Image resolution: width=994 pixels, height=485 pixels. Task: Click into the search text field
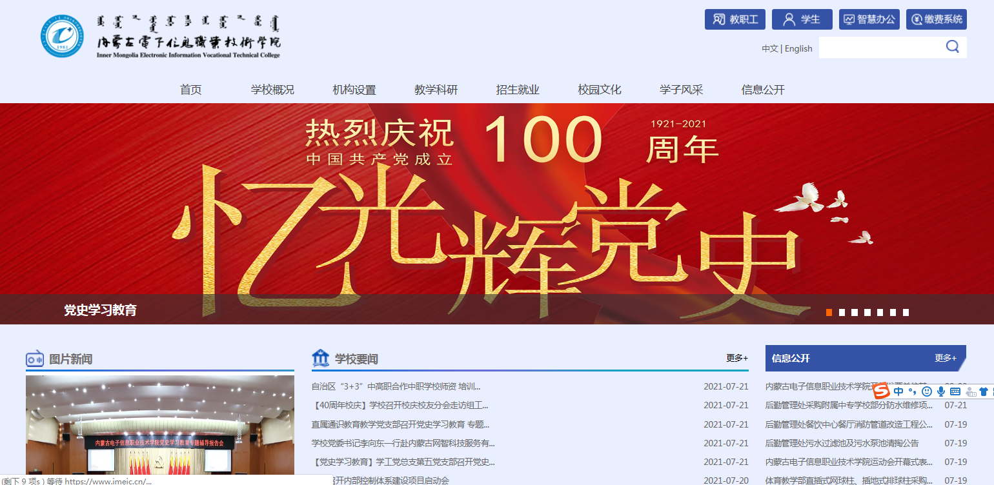click(x=878, y=48)
